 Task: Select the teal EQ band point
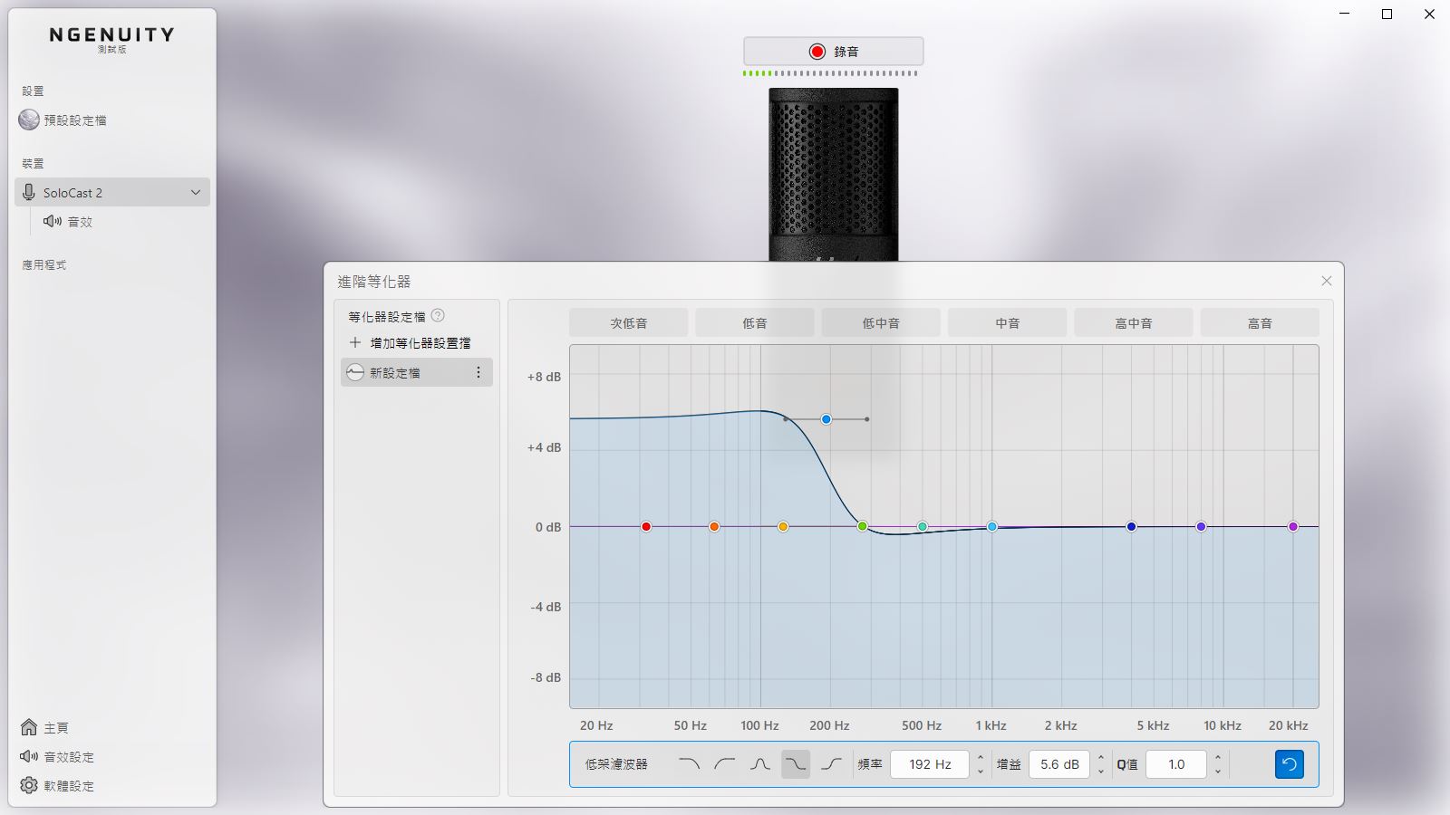point(923,526)
